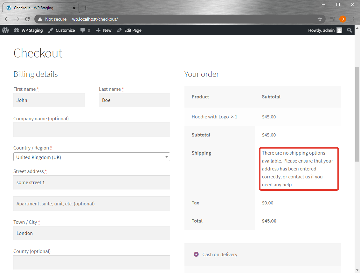The image size is (360, 273).
Task: Open the admin bar search icon
Action: pos(350,30)
